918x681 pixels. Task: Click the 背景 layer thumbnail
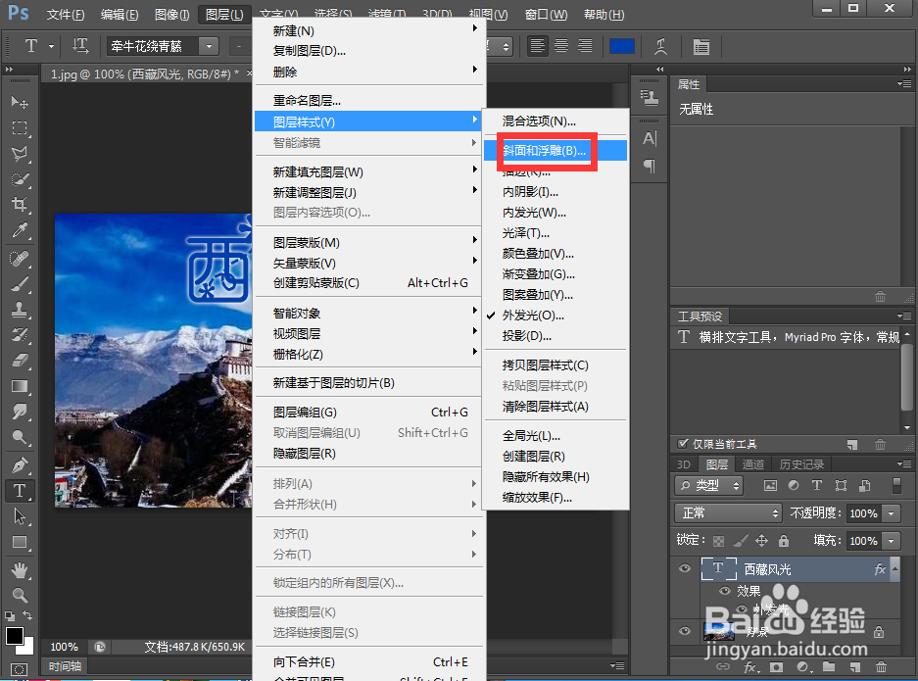[718, 631]
